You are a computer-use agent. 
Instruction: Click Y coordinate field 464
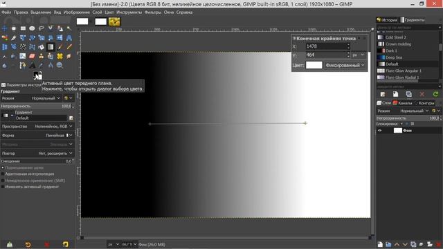point(327,55)
